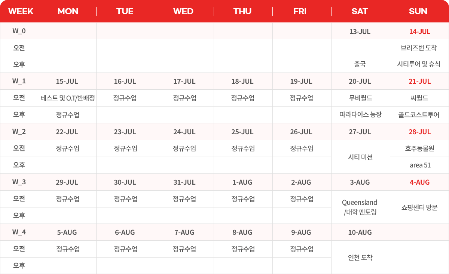
Task: Click the SAT column header
Action: click(x=360, y=11)
